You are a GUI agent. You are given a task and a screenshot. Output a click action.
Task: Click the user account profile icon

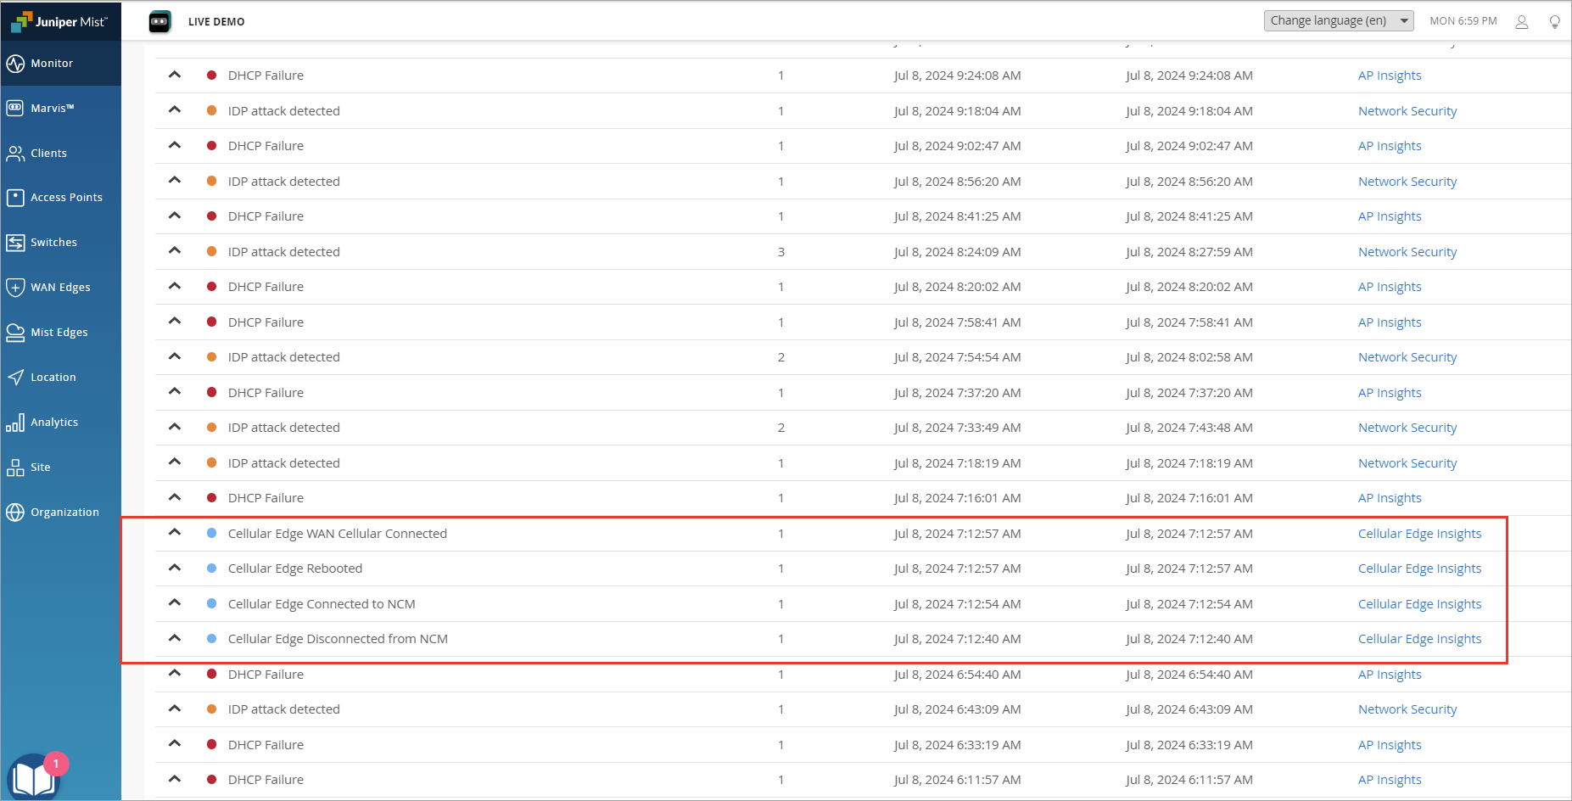pyautogui.click(x=1521, y=22)
